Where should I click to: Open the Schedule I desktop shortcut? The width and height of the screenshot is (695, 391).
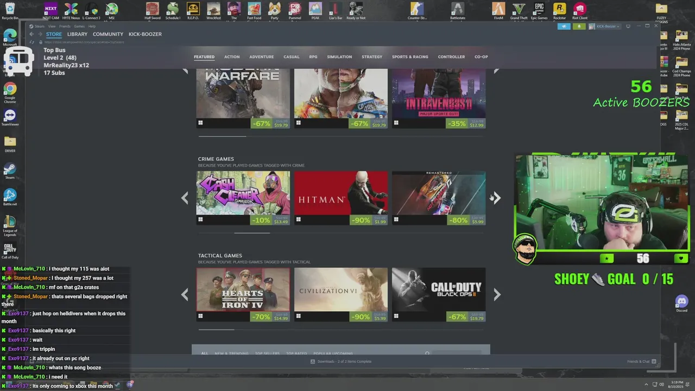pyautogui.click(x=173, y=10)
